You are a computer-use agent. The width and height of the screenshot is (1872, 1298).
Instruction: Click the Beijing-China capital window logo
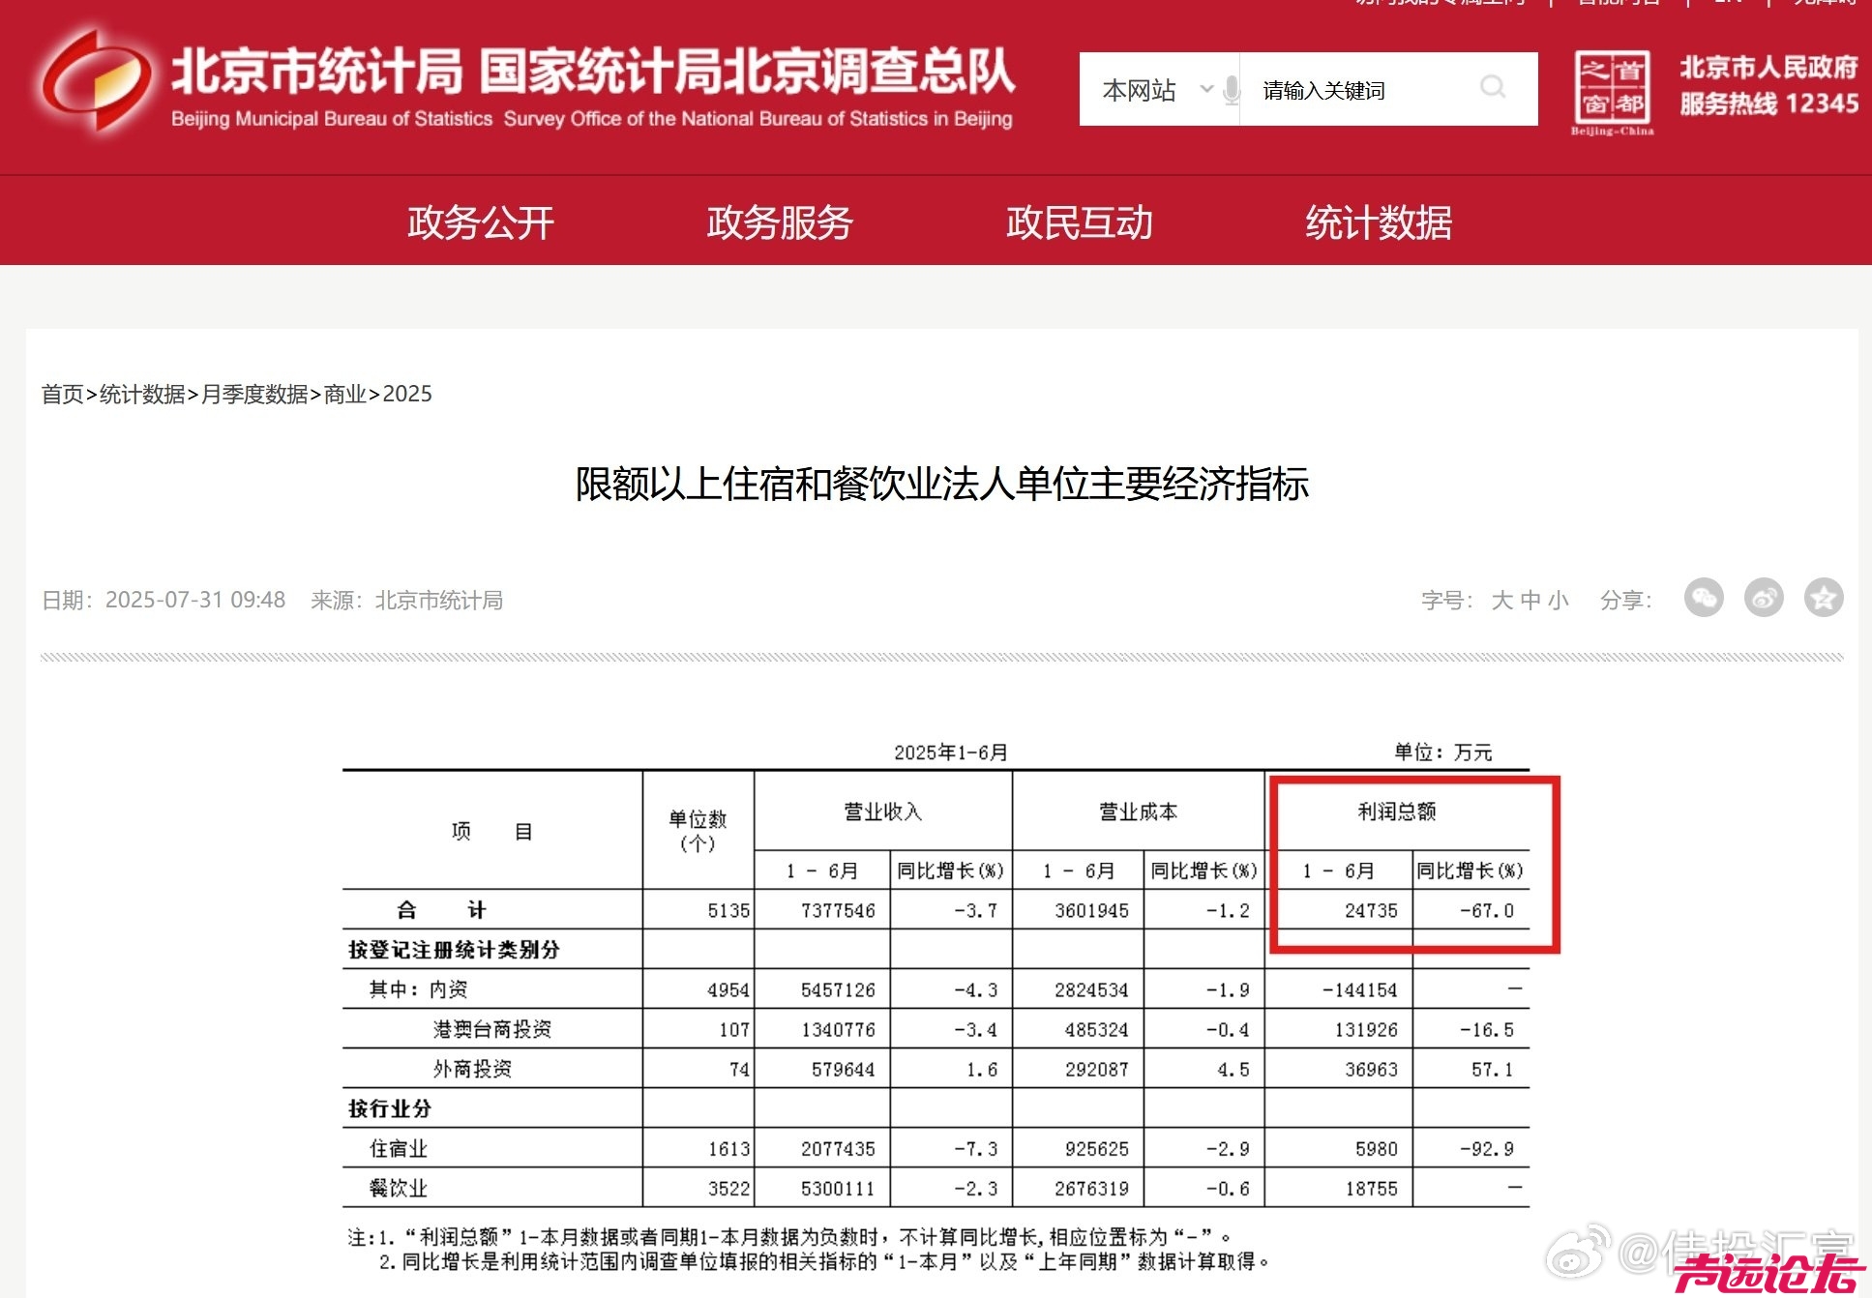[1612, 92]
